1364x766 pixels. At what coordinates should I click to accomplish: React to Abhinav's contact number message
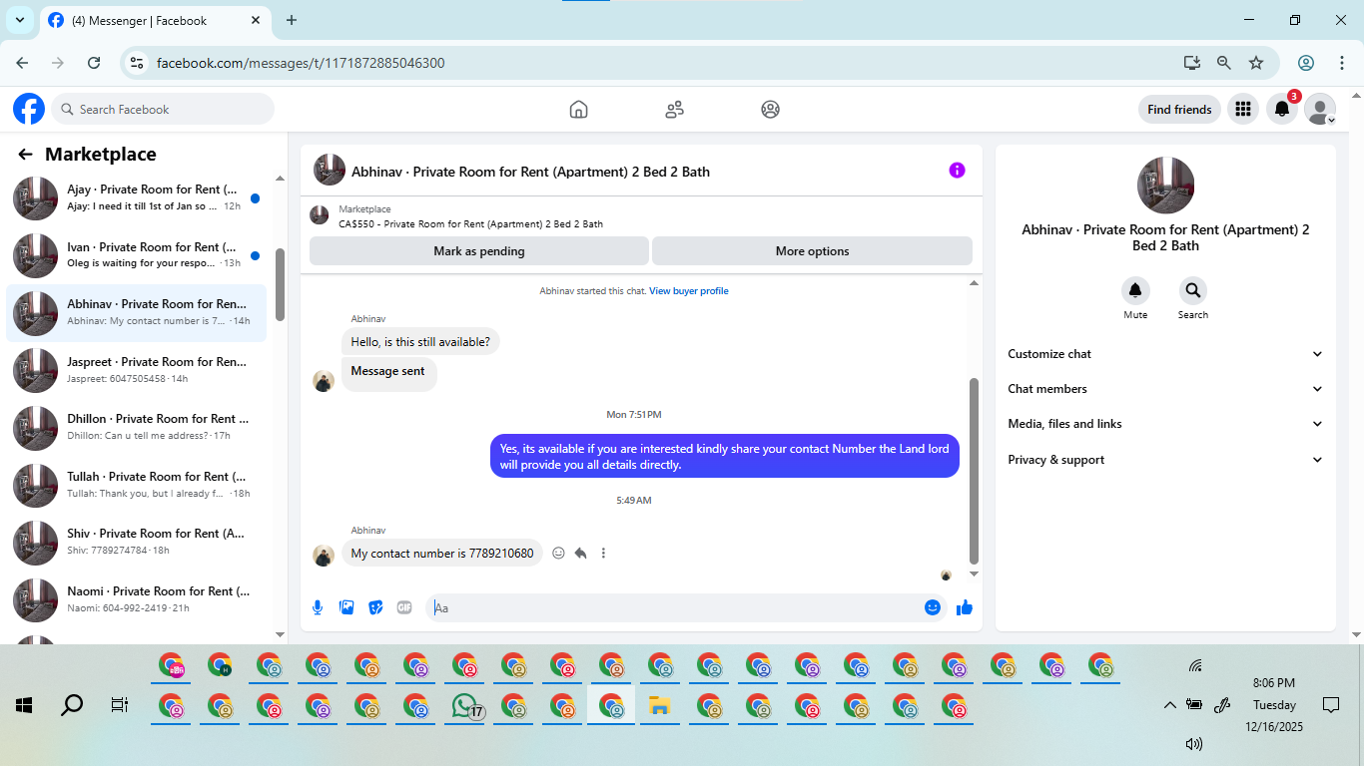click(x=559, y=554)
